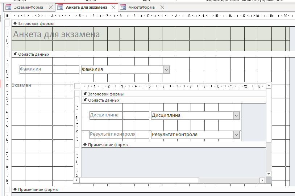Screen dimensions: 295x196
Task: Click subform vertical scrollbar down arrow
Action: 269,174
